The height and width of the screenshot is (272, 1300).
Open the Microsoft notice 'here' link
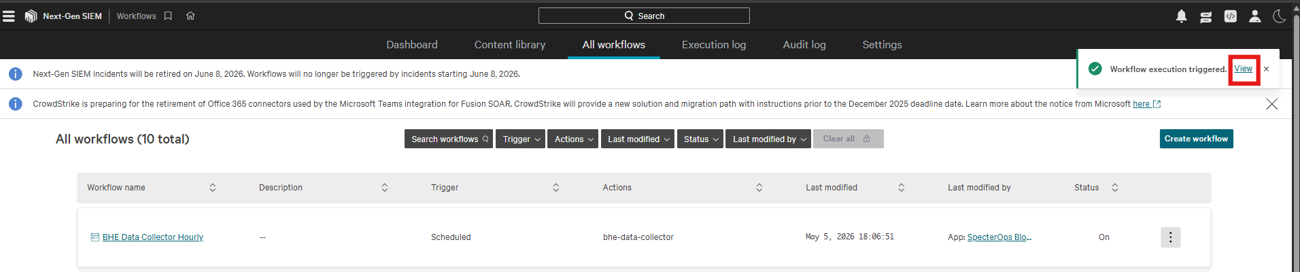(x=1146, y=104)
